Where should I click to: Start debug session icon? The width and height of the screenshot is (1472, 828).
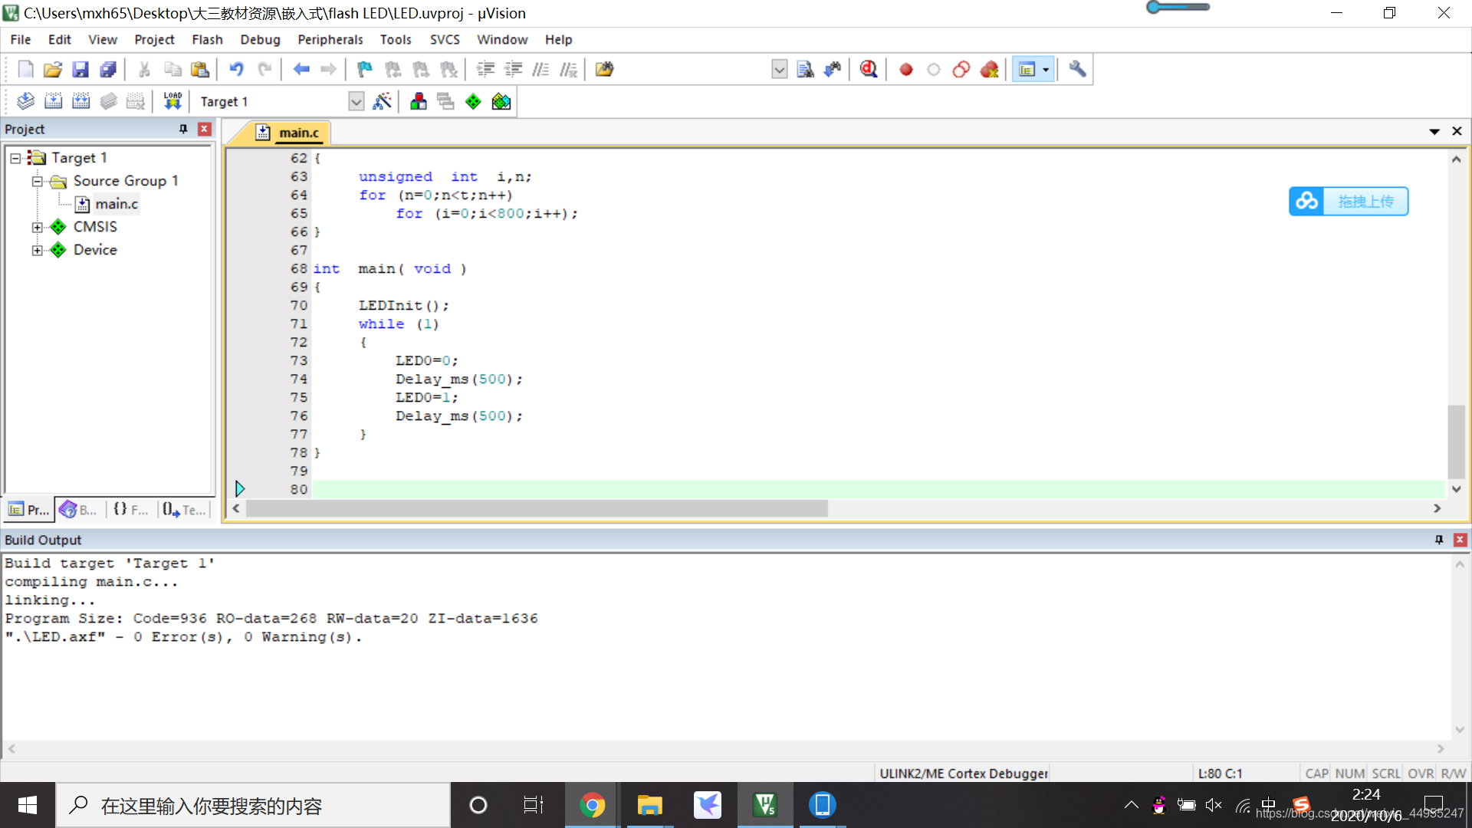click(x=869, y=70)
